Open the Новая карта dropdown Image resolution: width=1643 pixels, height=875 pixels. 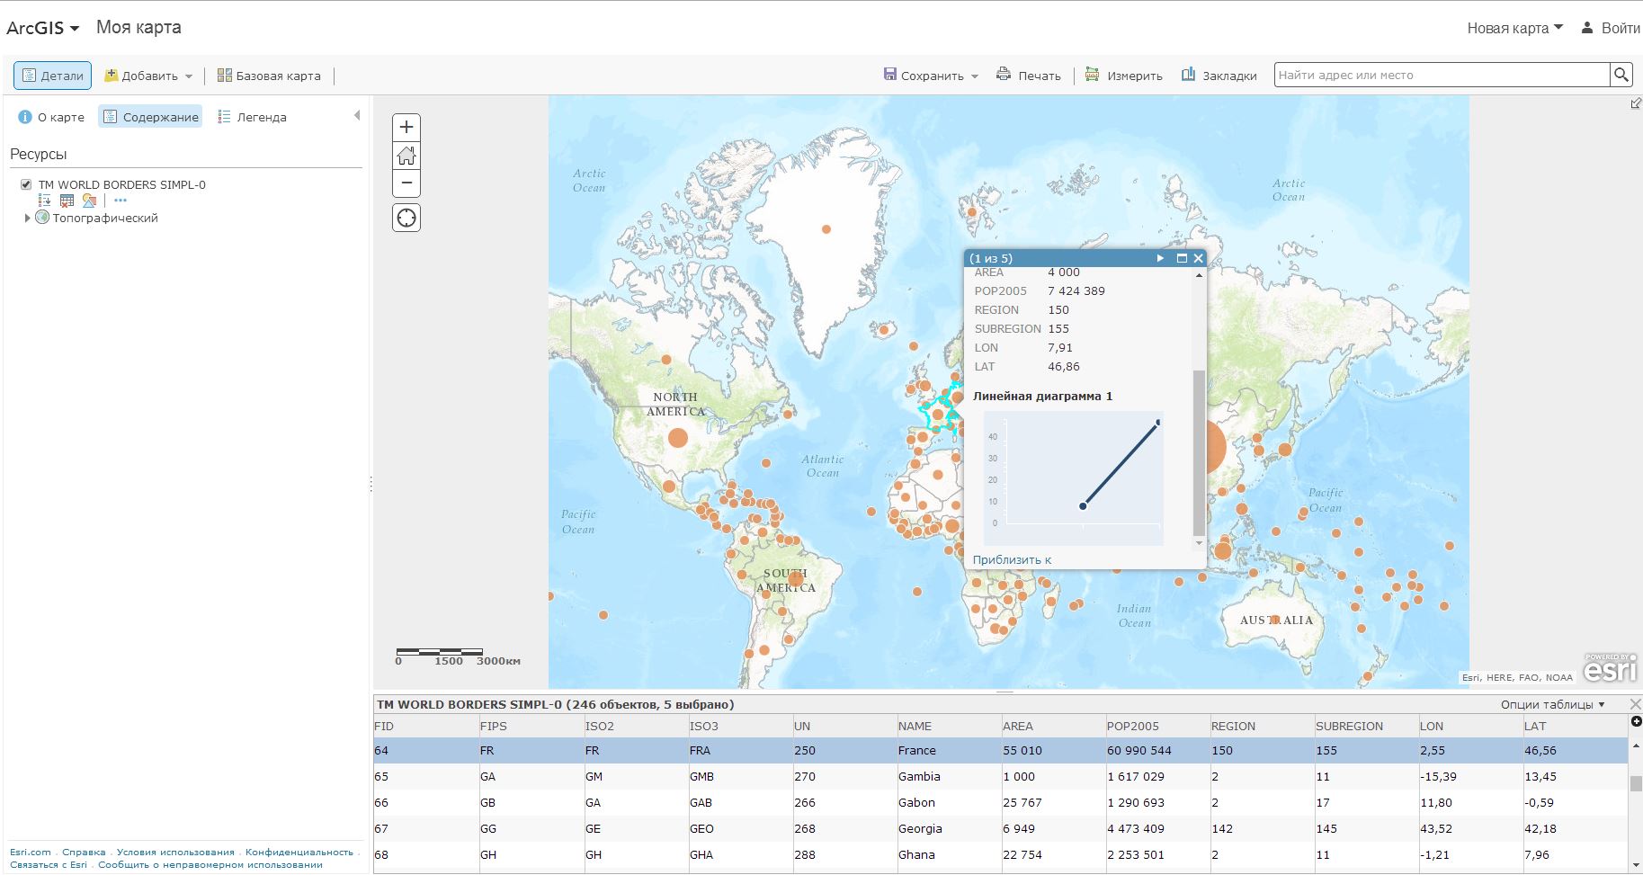[1514, 28]
